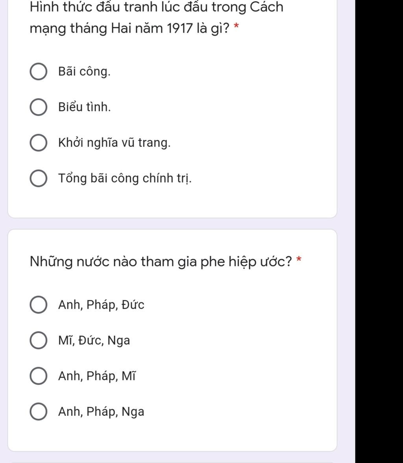Image resolution: width=403 pixels, height=463 pixels.
Task: Click the answer text "Anh, Pháp, Nga"
Action: point(101,412)
